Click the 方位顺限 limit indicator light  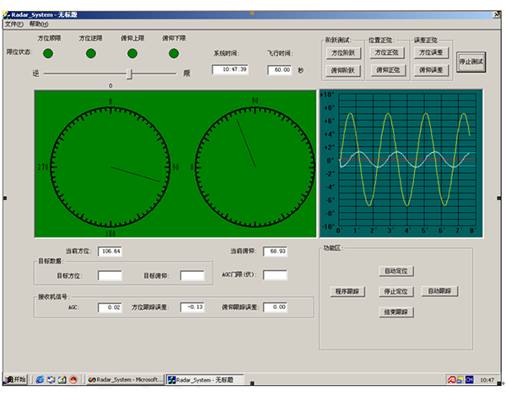[48, 54]
